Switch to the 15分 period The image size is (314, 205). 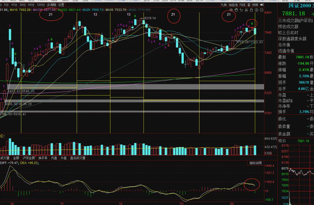(14, 5)
